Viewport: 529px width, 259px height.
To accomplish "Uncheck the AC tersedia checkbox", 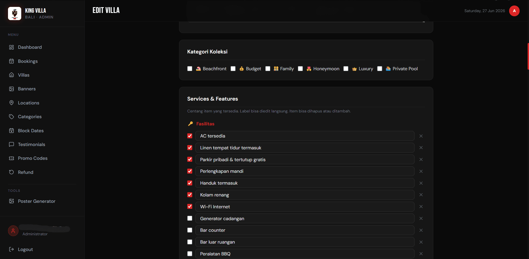I will pyautogui.click(x=190, y=136).
